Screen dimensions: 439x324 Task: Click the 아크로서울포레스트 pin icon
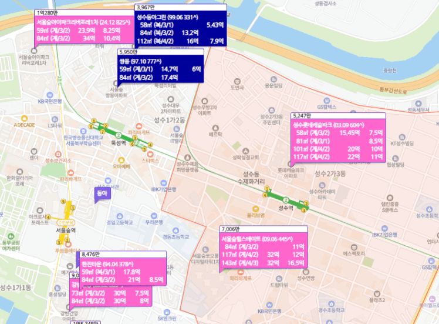tap(40, 211)
